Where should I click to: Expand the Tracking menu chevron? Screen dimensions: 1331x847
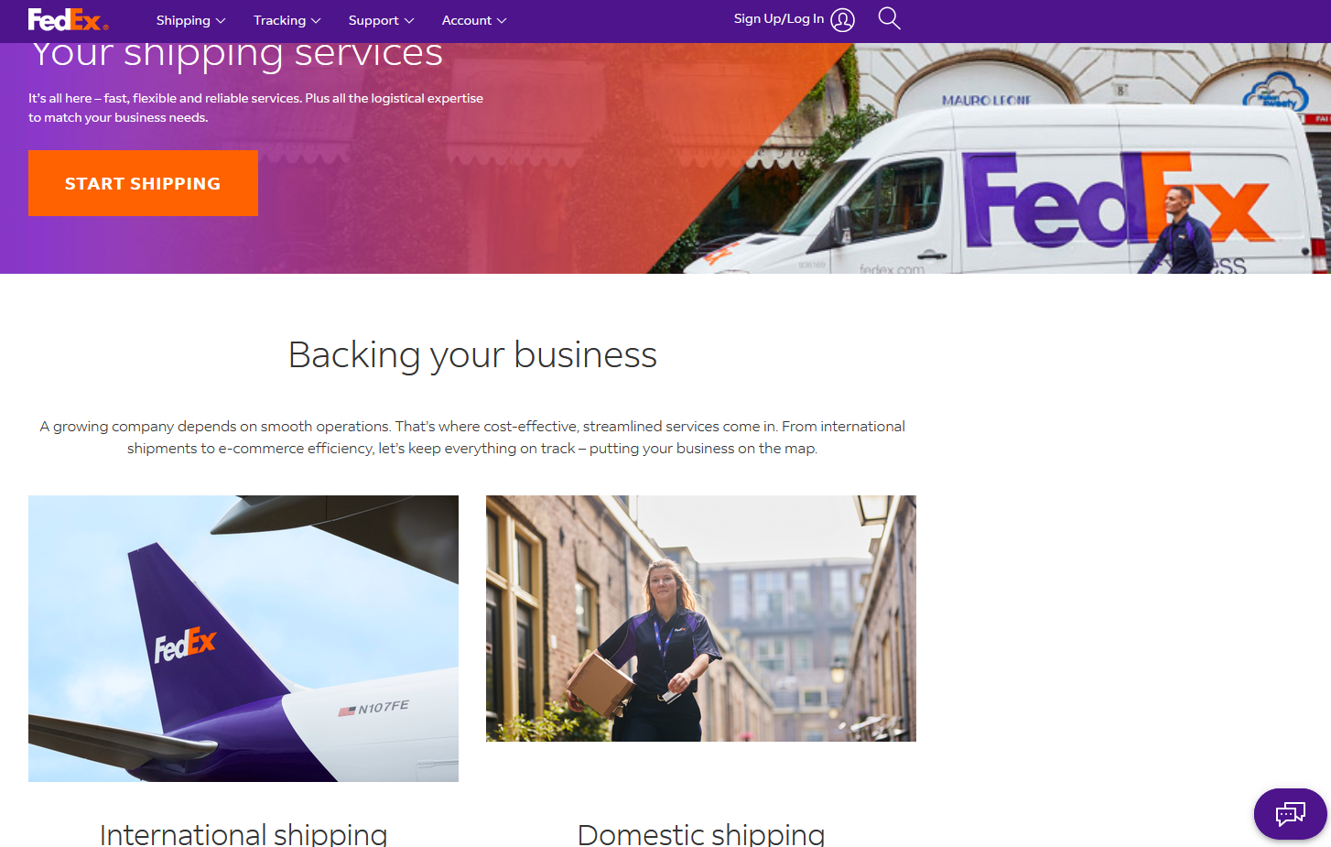coord(316,21)
